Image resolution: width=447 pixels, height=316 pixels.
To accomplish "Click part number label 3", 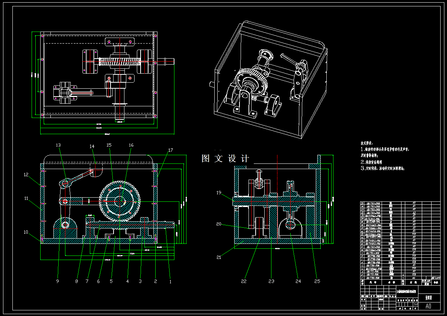I will [x=140, y=281].
